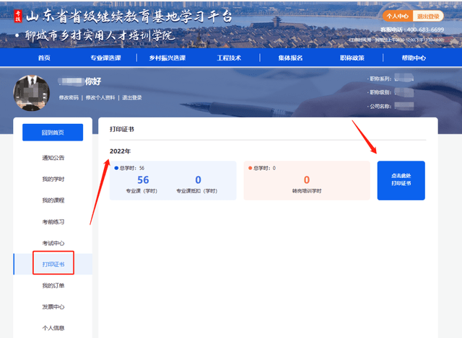The image size is (462, 338).
Task: Open the 个人中心 button
Action: click(398, 16)
